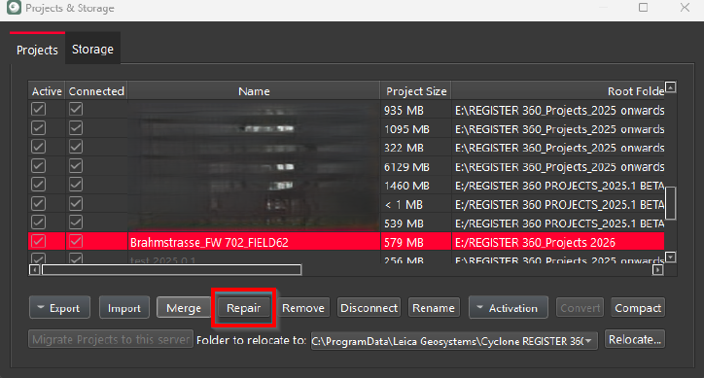Viewport: 704px width, 378px height.
Task: Toggle Connected checkbox for the 1095 MB project
Action: pyautogui.click(x=76, y=128)
